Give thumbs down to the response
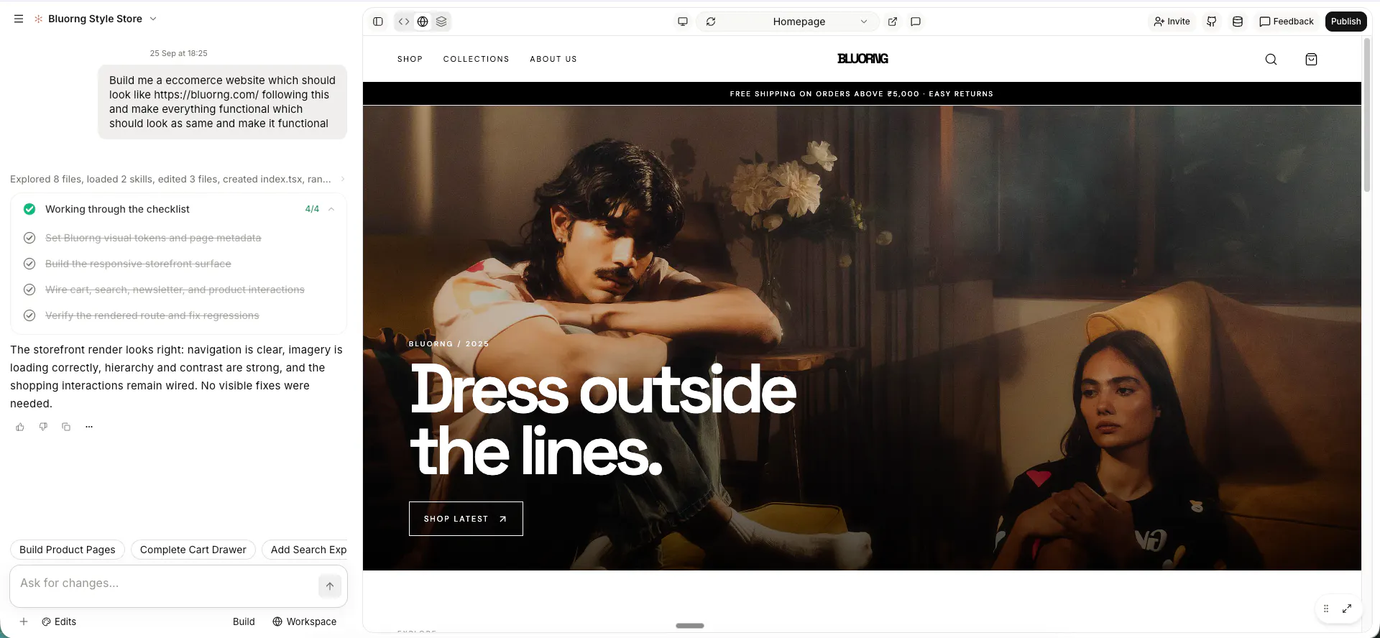 [x=43, y=427]
